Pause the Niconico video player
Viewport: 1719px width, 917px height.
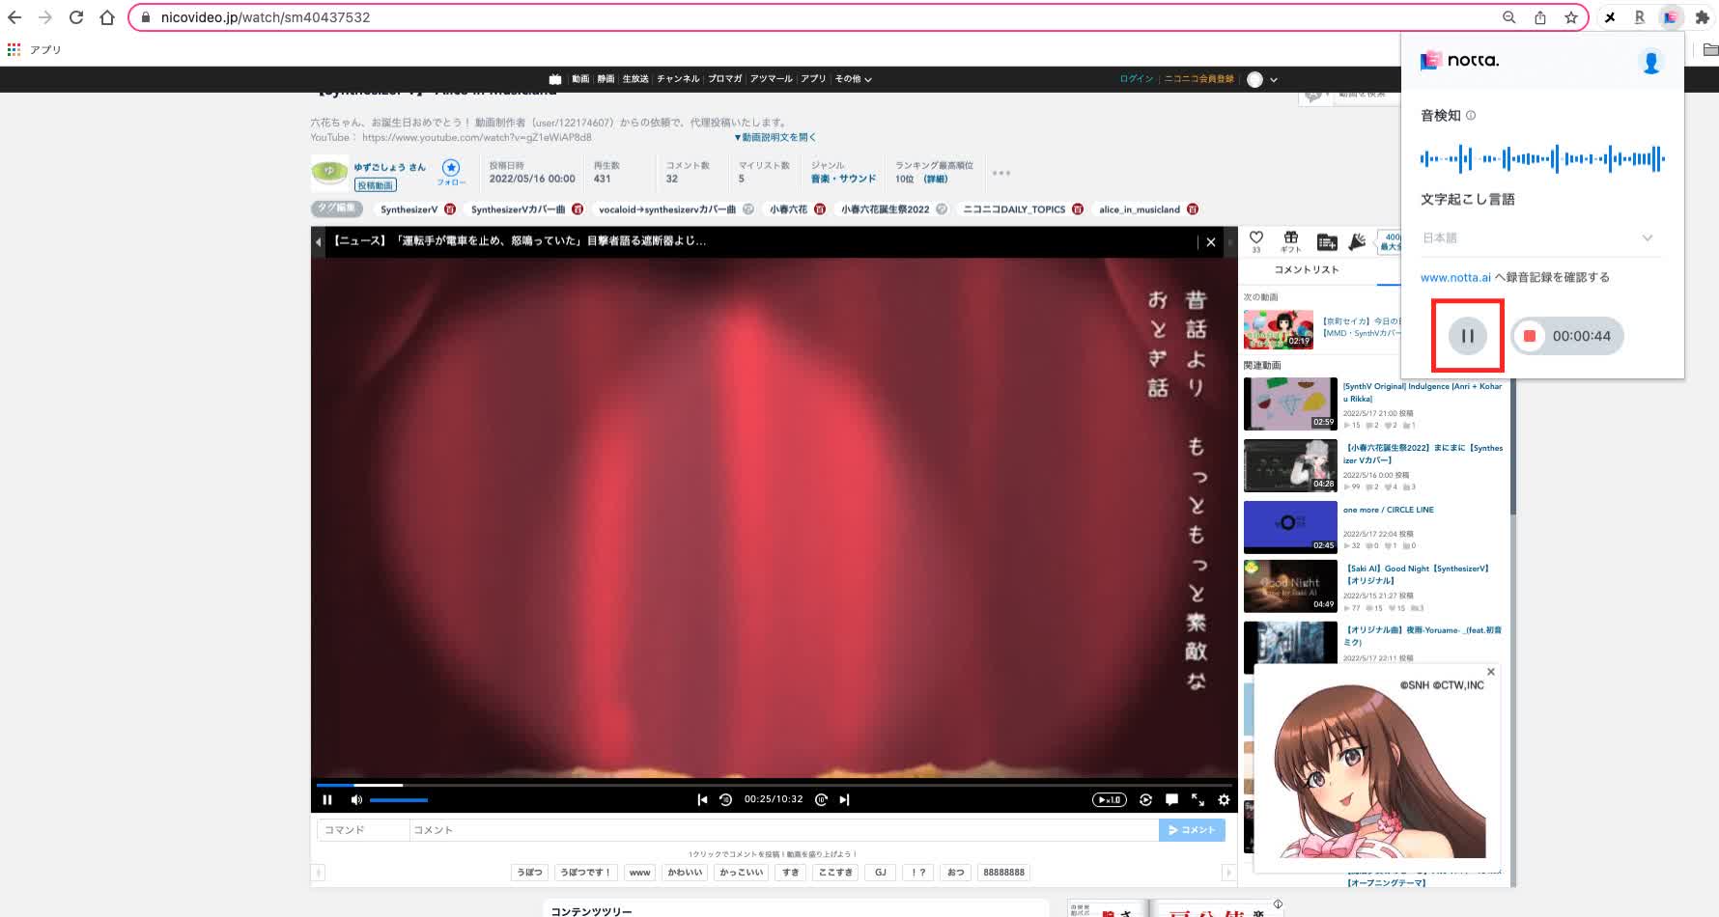(327, 799)
